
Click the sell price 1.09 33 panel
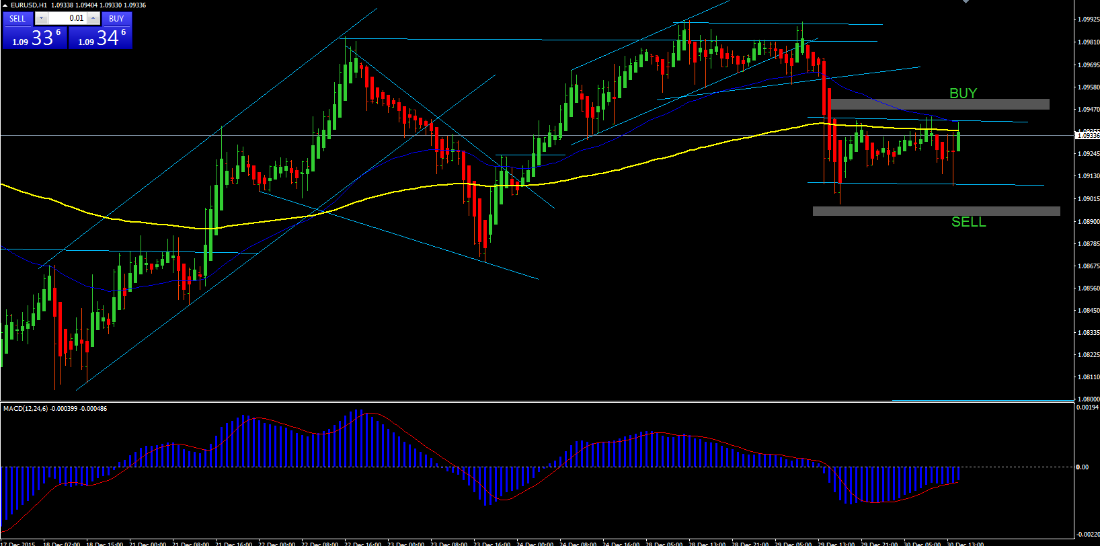click(x=35, y=38)
